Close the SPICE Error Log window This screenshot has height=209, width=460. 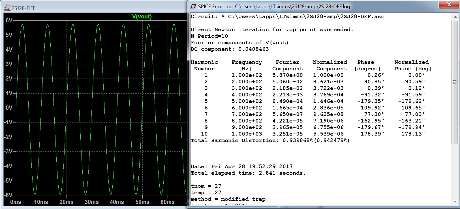click(x=449, y=4)
